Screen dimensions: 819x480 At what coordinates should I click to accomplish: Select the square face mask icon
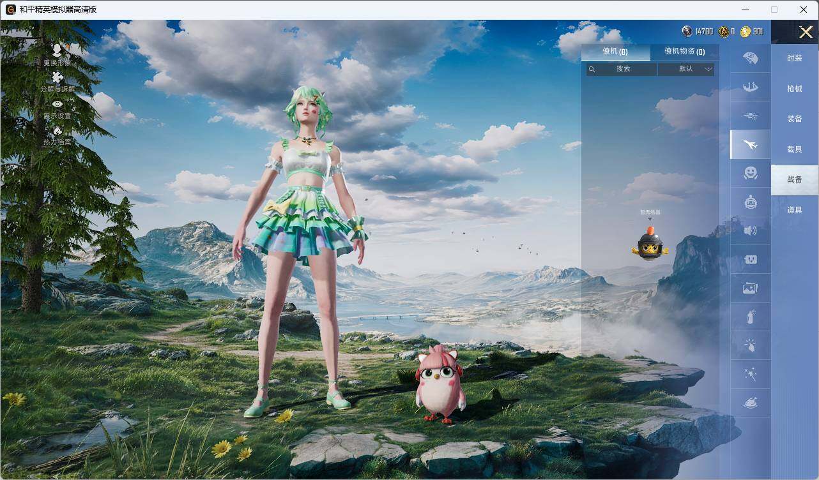pos(751,260)
